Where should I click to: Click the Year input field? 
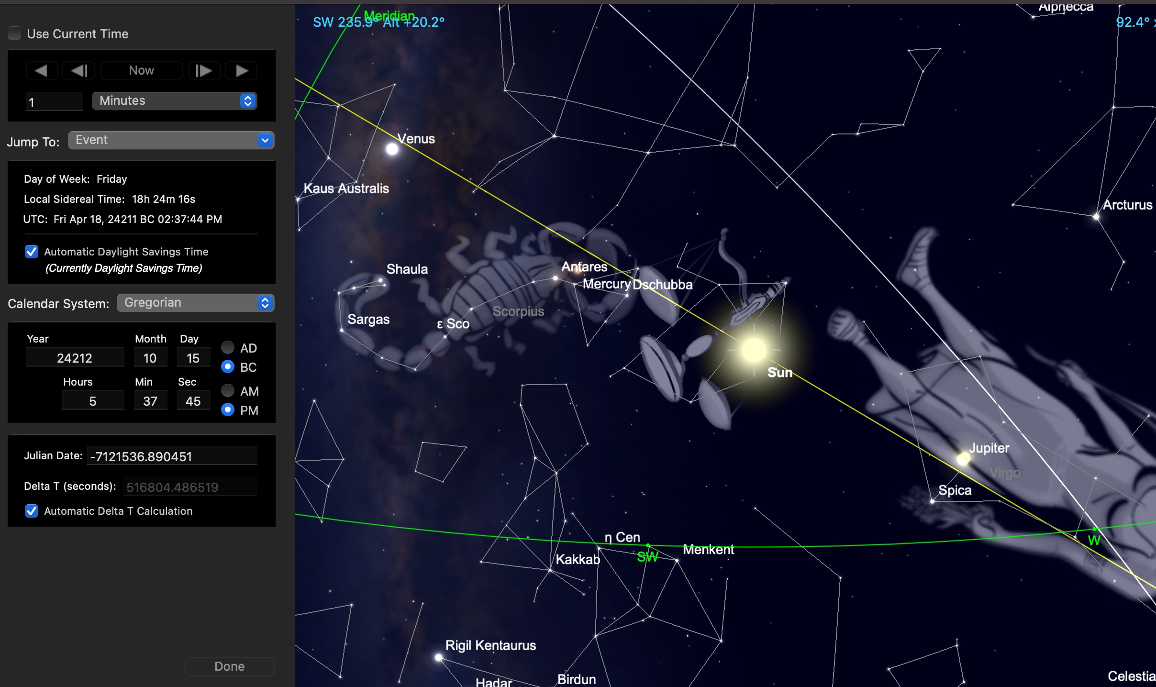tap(75, 358)
